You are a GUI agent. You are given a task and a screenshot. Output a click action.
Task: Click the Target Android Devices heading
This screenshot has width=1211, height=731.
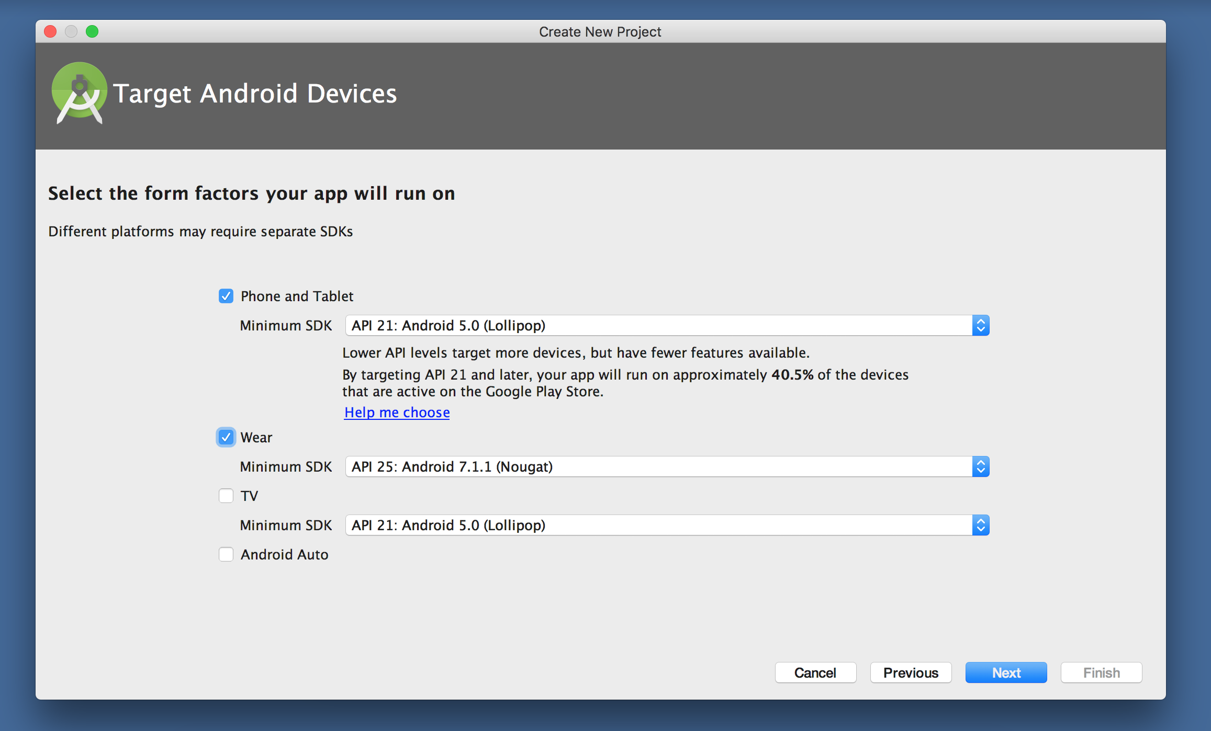(x=255, y=94)
